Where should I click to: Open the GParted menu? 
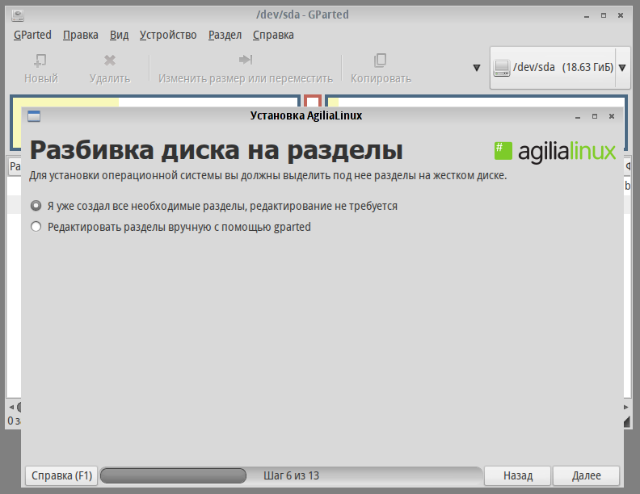32,35
